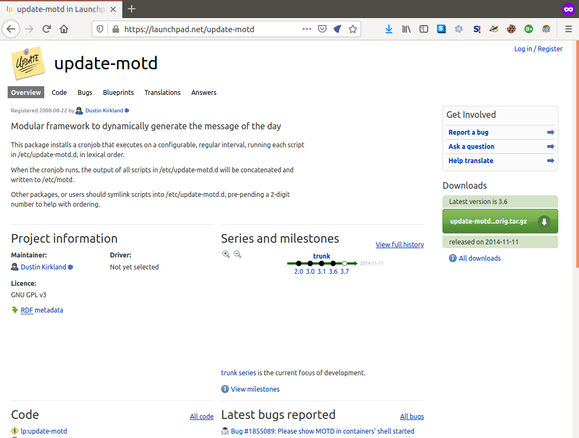Open the Bugs tab
This screenshot has height=438, width=579.
click(x=85, y=93)
